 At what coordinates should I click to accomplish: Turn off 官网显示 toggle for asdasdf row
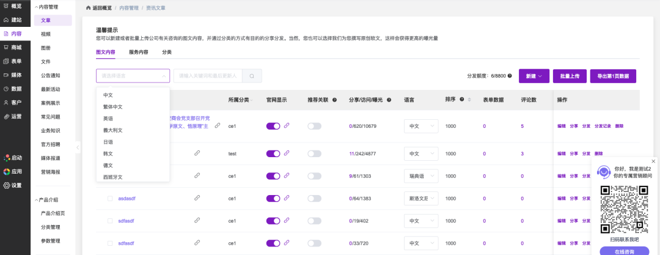point(273,198)
